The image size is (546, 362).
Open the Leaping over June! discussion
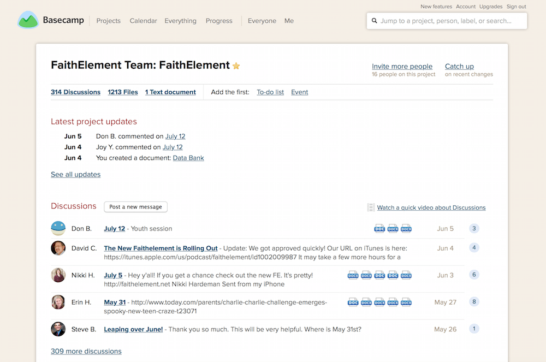coord(133,329)
